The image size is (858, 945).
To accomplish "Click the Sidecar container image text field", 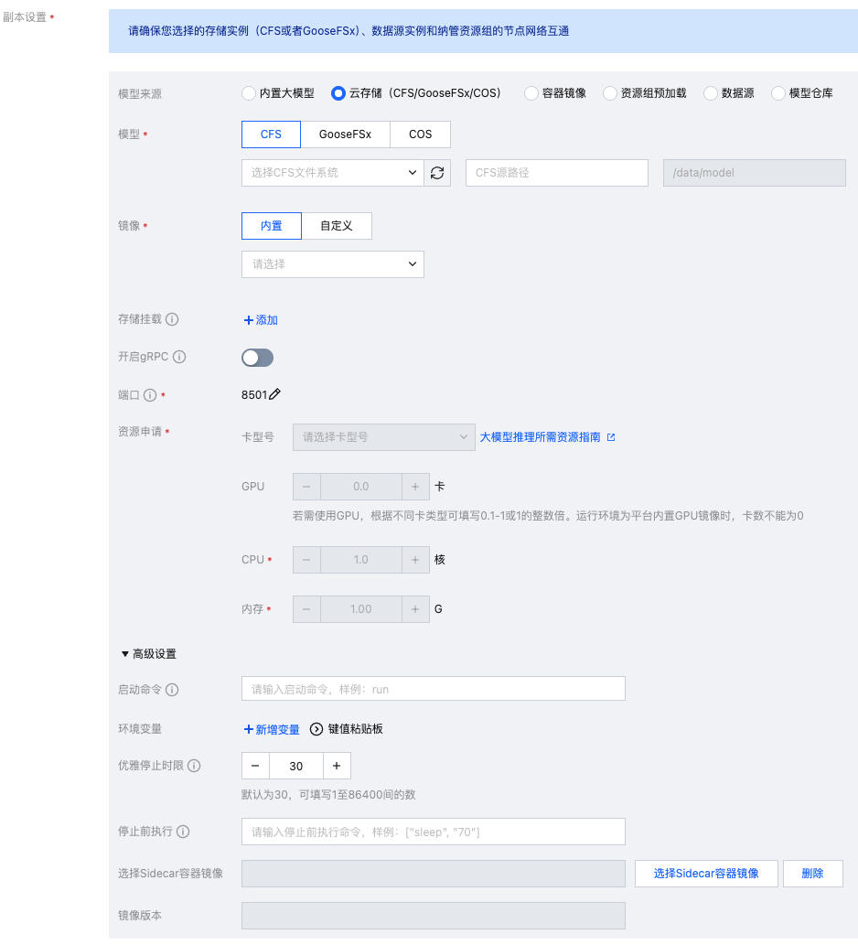I will tap(434, 874).
